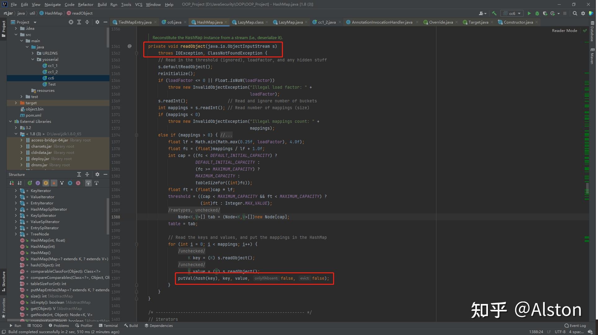Expand the TreeNode class in Structure
Image resolution: width=598 pixels, height=335 pixels.
(x=16, y=234)
